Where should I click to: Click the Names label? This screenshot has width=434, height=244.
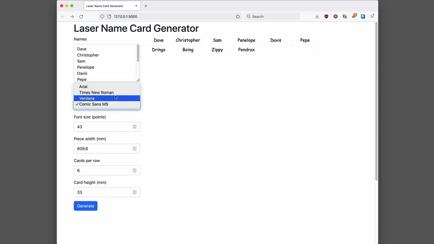(80, 39)
